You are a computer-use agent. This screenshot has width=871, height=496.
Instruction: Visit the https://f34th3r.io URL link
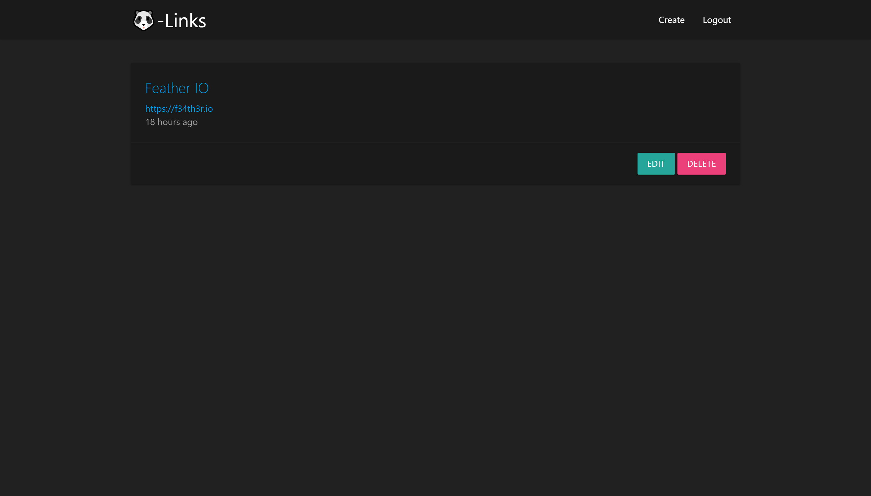[179, 108]
